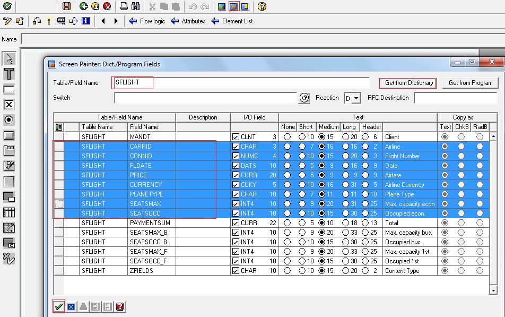Confirm field selection with the green checkmark icon
Viewport: 505px width, 317px height.
coord(58,307)
